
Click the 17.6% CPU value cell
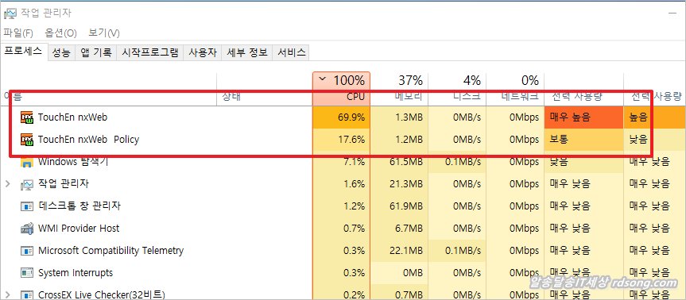click(341, 140)
